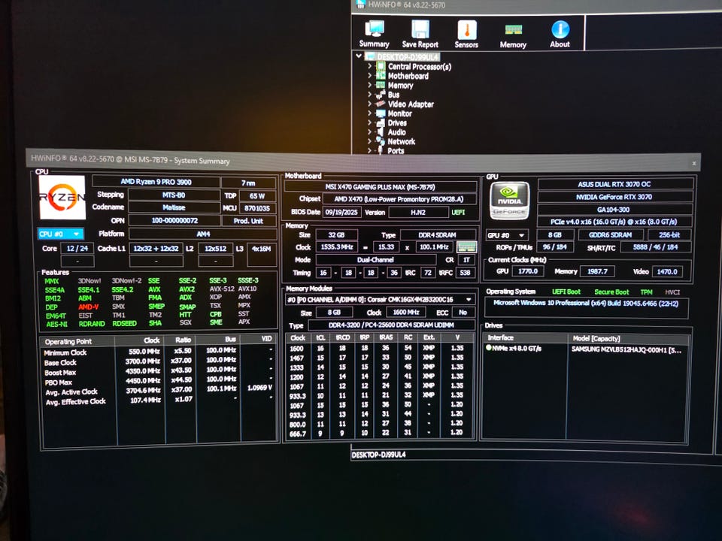Click the DDR4-3200 / PC4-25600 type field

coord(391,325)
